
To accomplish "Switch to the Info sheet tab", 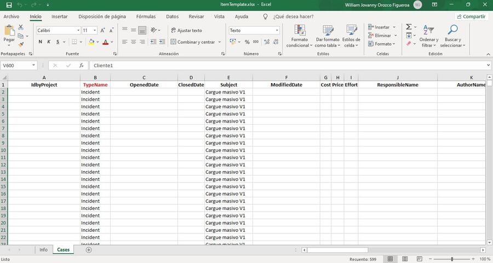I will (x=43, y=250).
